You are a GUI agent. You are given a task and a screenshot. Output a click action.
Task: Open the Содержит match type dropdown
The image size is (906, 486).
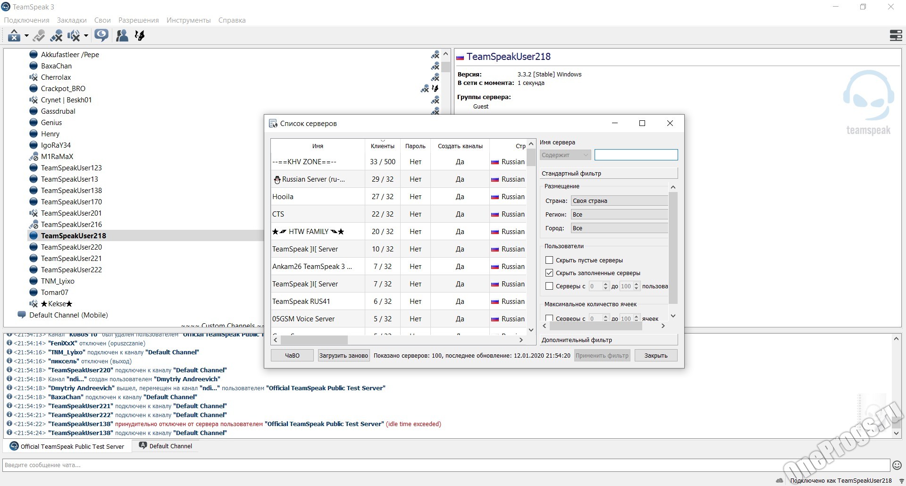tap(565, 155)
